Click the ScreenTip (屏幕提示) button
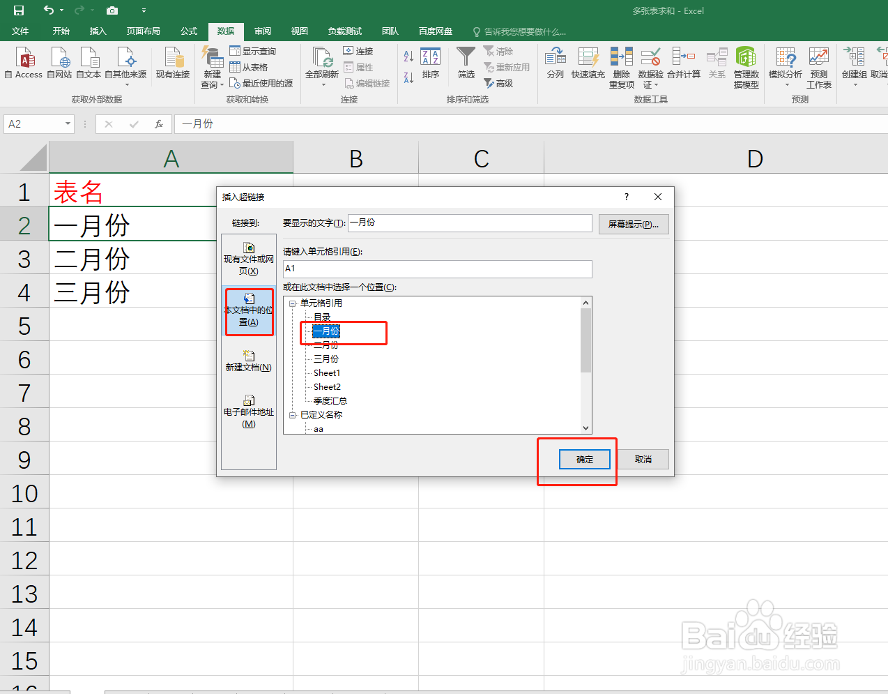The image size is (888, 694). point(634,224)
